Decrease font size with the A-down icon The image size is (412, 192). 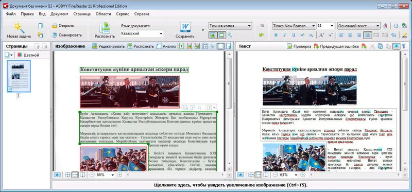(331, 35)
